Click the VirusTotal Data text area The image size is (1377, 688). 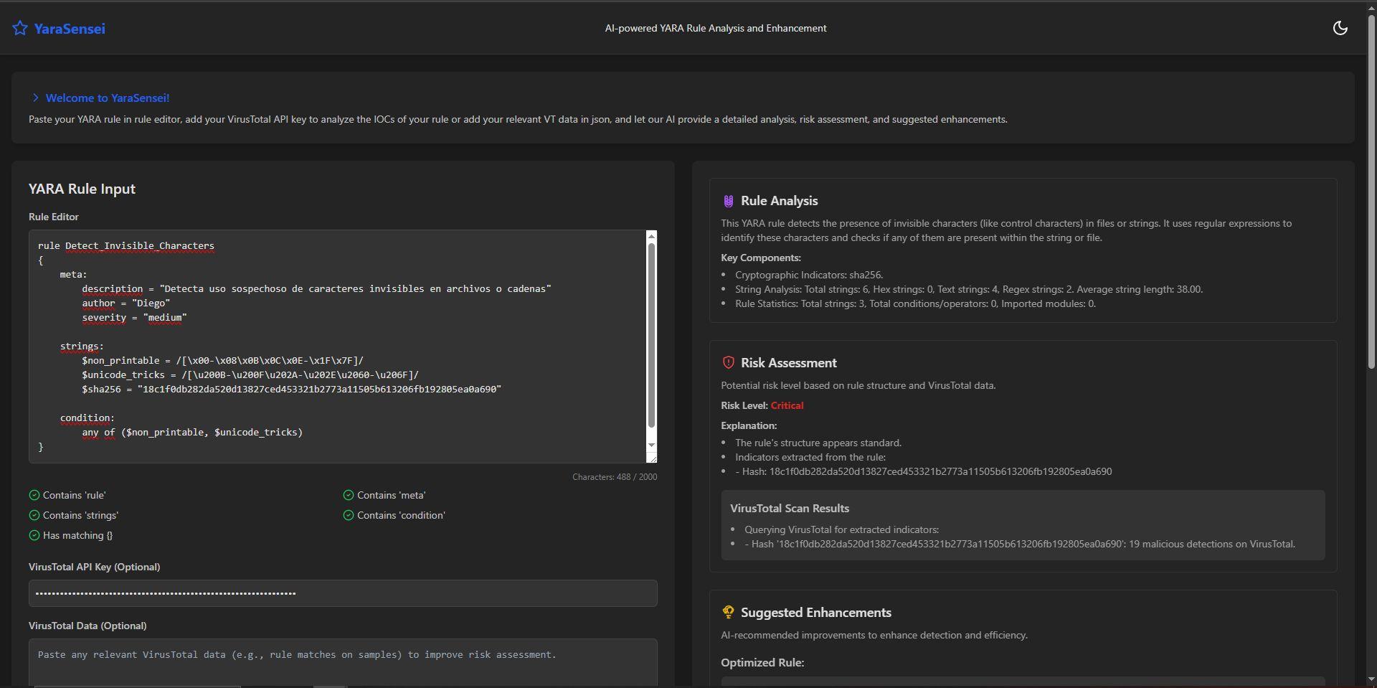coord(343,662)
